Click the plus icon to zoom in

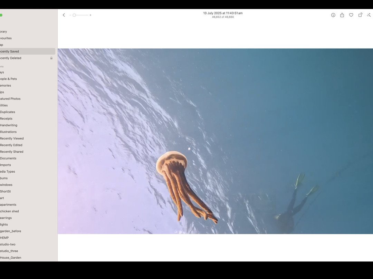coord(90,15)
